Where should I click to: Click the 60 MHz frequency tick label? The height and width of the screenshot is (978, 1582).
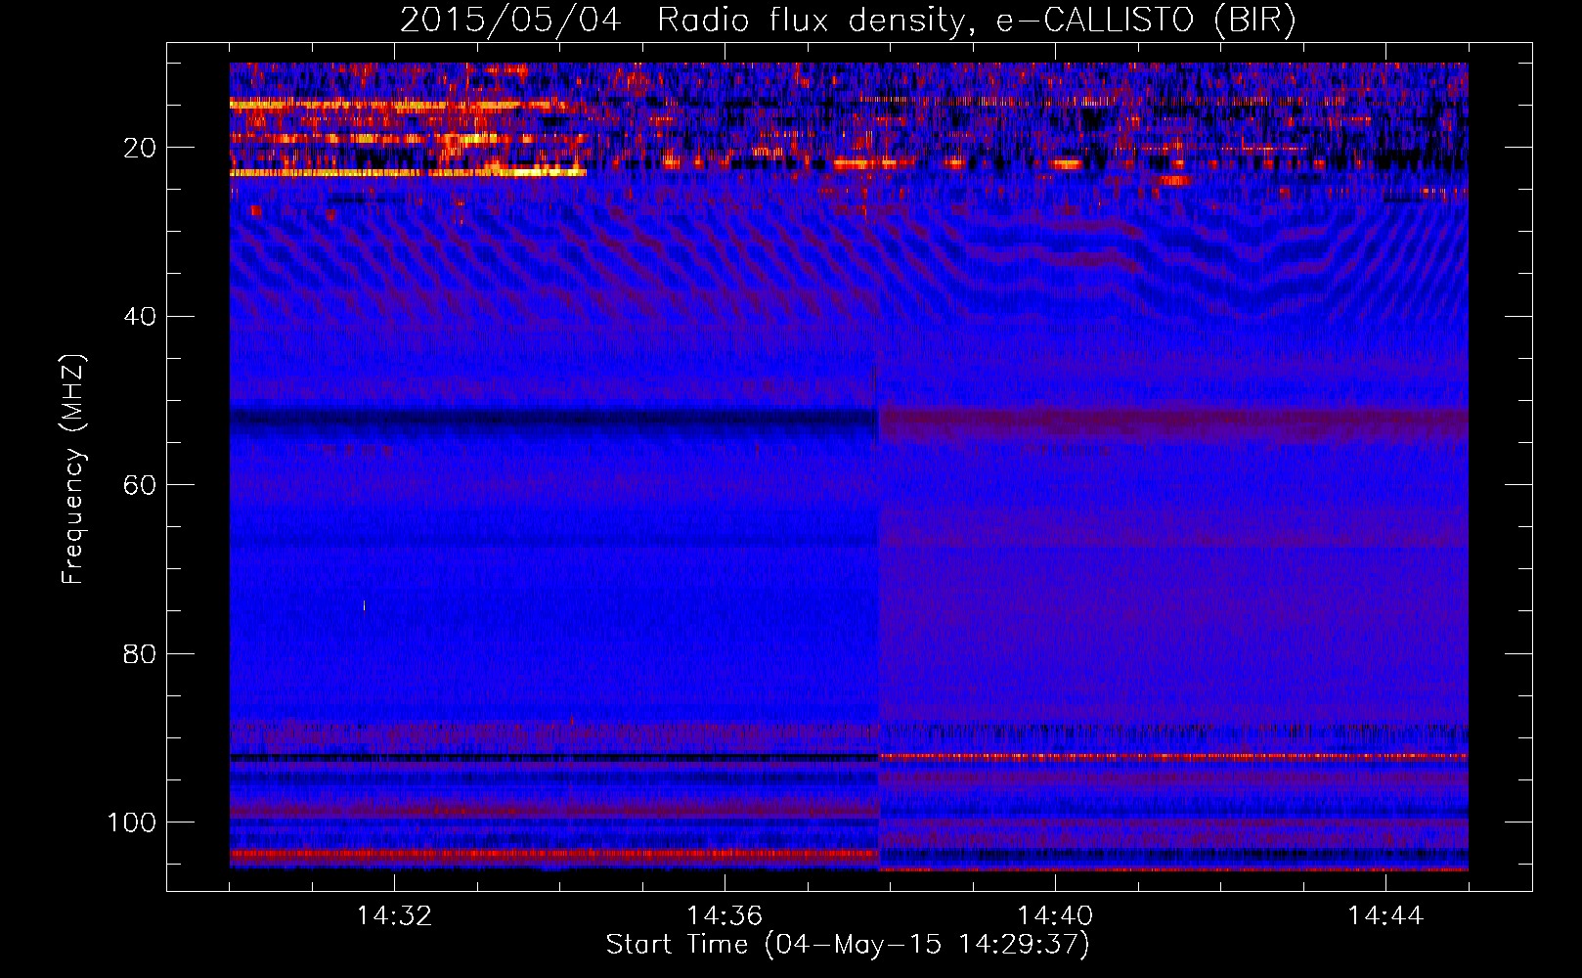click(140, 485)
